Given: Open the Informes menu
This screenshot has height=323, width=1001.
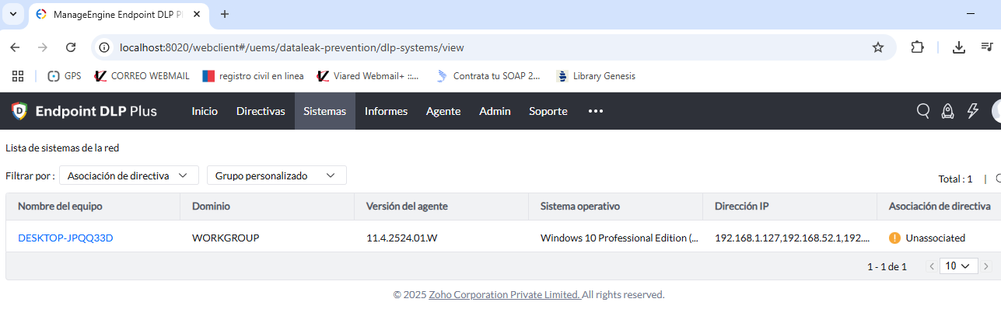Looking at the screenshot, I should 386,111.
